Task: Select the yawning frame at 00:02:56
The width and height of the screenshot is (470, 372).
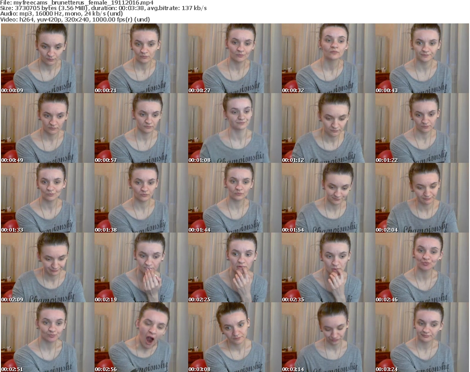Action: (141, 337)
